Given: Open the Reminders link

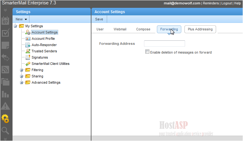Looking at the screenshot, I should tap(211, 3).
